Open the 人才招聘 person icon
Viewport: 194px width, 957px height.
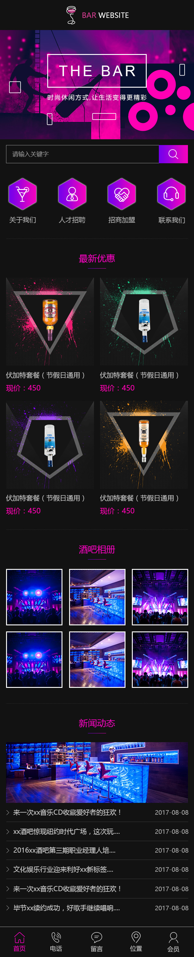tap(72, 194)
